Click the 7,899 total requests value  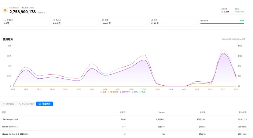(226, 12)
